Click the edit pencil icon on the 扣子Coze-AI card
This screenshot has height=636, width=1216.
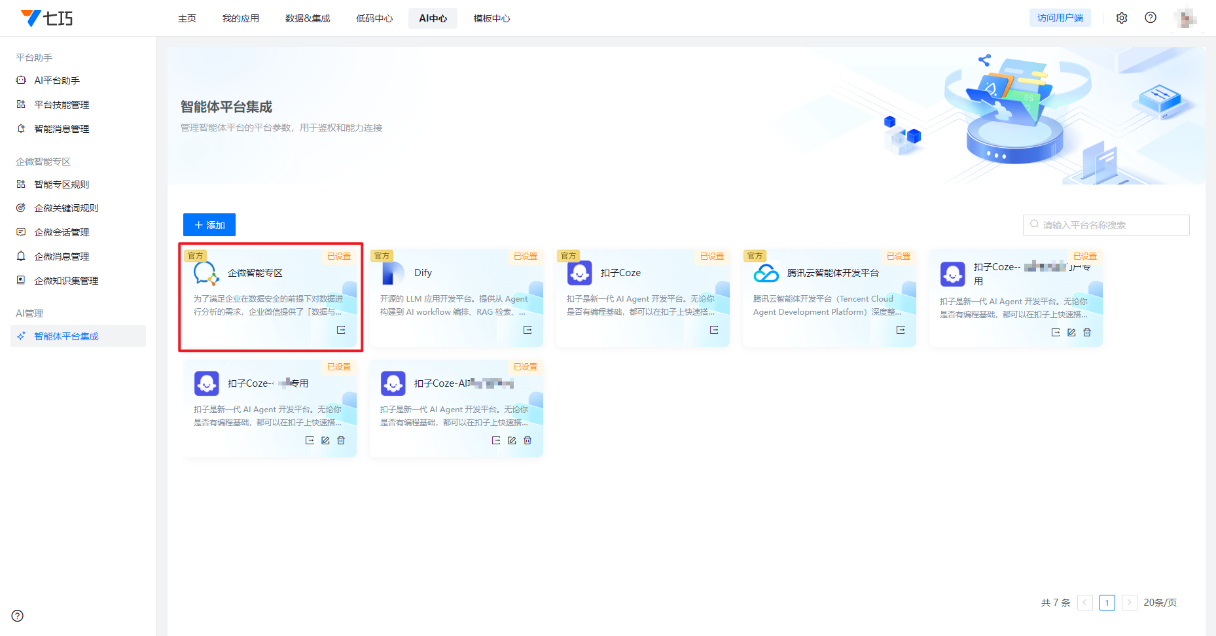click(512, 440)
